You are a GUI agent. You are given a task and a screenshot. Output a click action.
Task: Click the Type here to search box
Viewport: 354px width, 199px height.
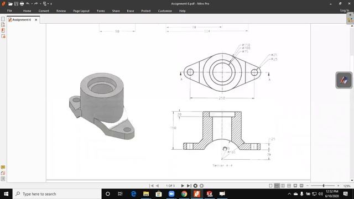pos(57,194)
